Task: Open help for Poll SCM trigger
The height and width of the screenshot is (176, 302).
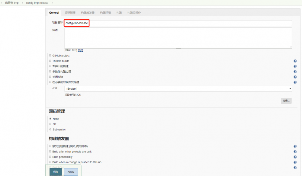Action: click(x=295, y=168)
